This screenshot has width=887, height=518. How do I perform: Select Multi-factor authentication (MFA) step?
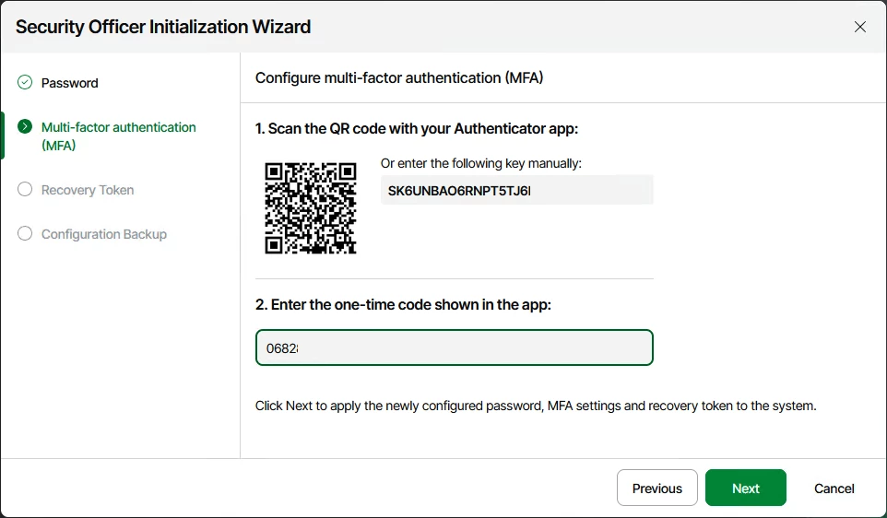(x=119, y=136)
